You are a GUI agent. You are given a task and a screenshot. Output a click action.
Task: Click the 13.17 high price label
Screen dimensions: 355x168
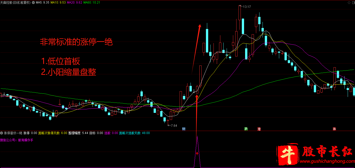pos(247,7)
